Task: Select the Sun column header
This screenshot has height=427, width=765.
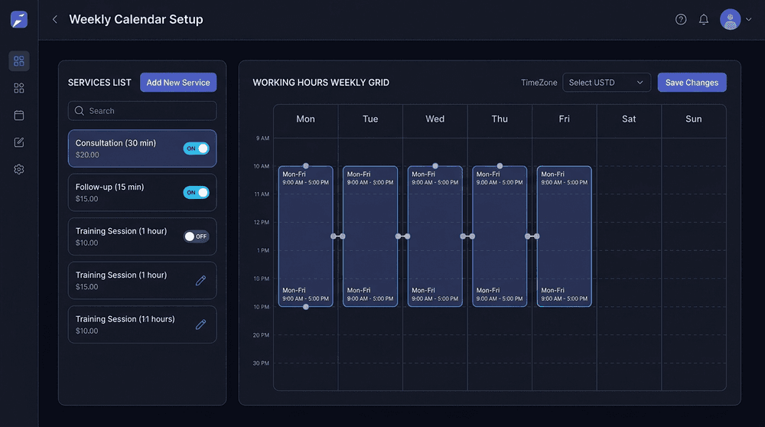Action: [693, 119]
